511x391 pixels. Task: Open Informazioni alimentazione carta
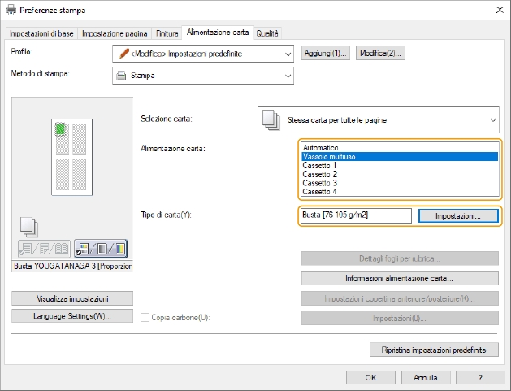click(x=399, y=278)
